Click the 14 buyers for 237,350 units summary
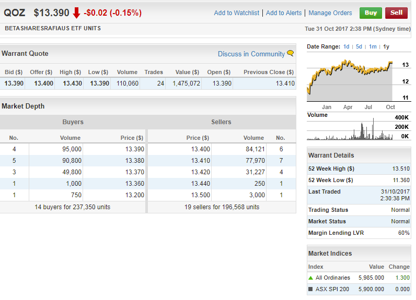 click(73, 207)
